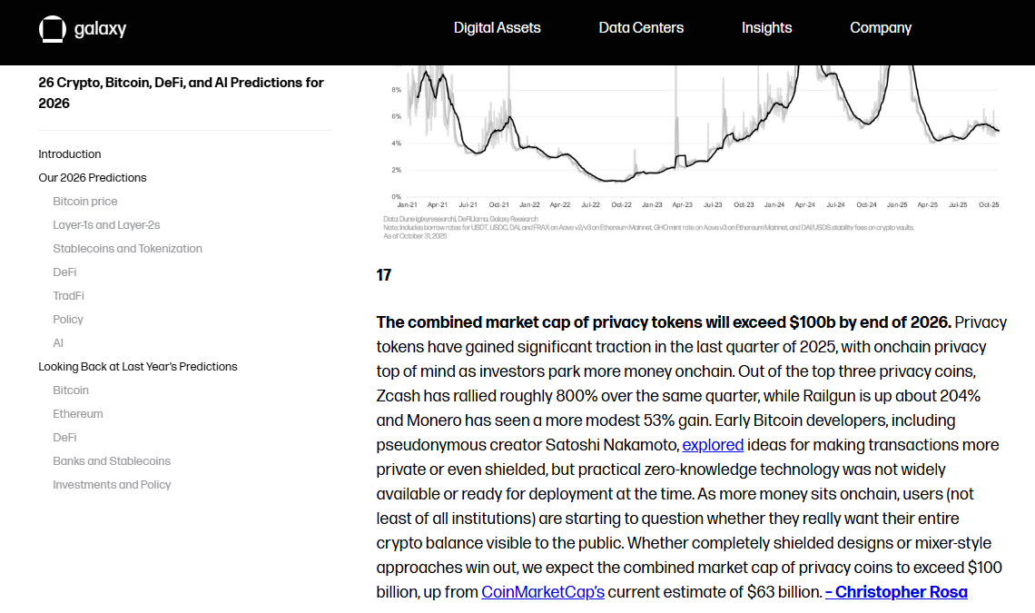Open the Data Centers menu
This screenshot has width=1035, height=613.
(640, 28)
